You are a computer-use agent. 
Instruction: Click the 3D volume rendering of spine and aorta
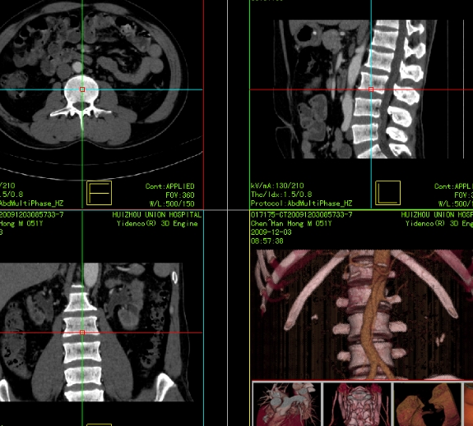point(362,314)
